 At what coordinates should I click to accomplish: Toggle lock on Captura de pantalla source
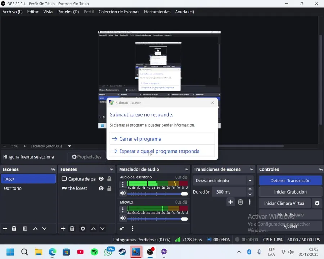109,179
